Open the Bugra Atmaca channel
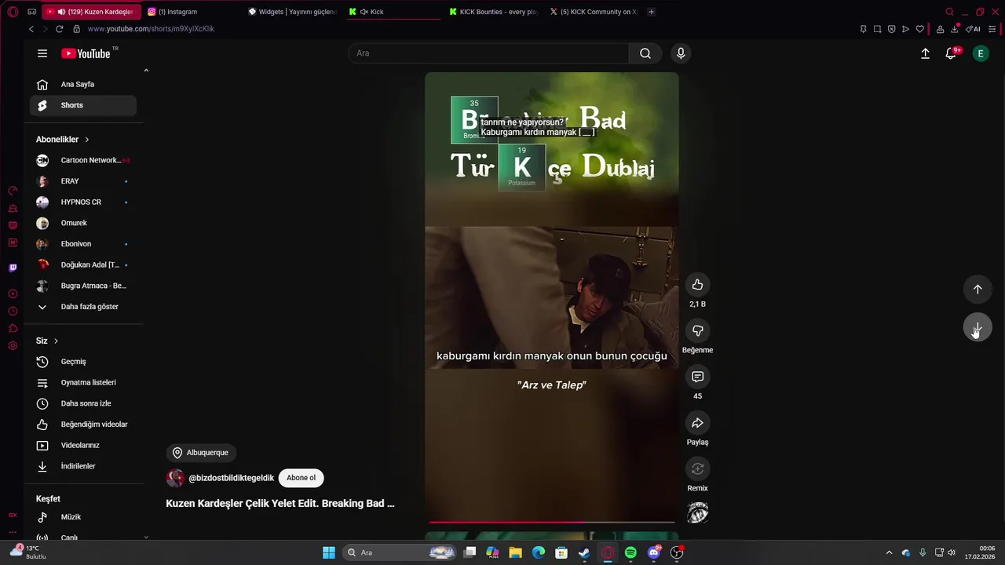 tap(83, 286)
